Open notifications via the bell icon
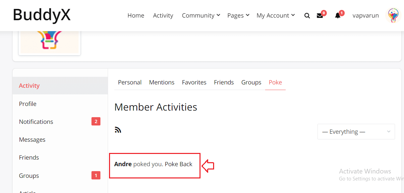This screenshot has height=193, width=404. tap(337, 15)
